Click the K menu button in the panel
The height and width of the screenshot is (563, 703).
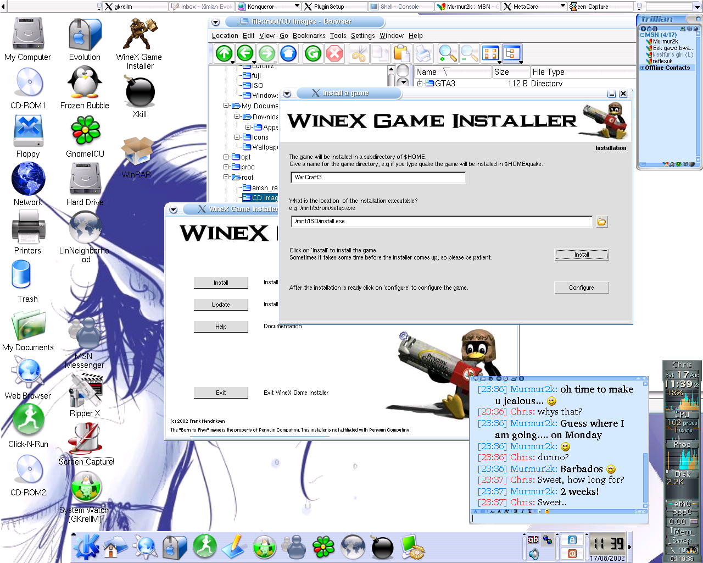point(87,547)
